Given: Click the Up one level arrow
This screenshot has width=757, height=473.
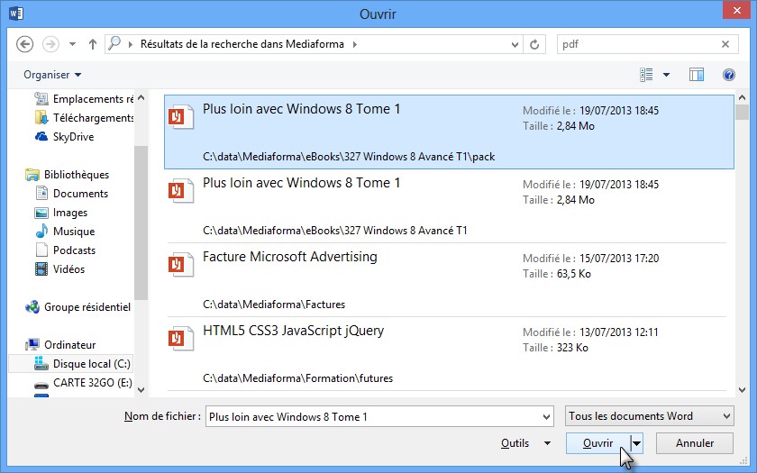Looking at the screenshot, I should pyautogui.click(x=93, y=44).
